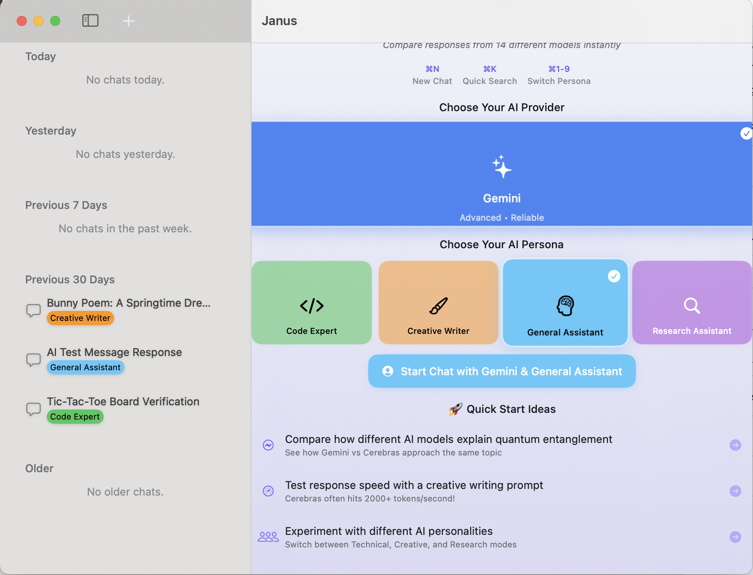
Task: Click the Gemini sparkle icon
Action: (501, 167)
